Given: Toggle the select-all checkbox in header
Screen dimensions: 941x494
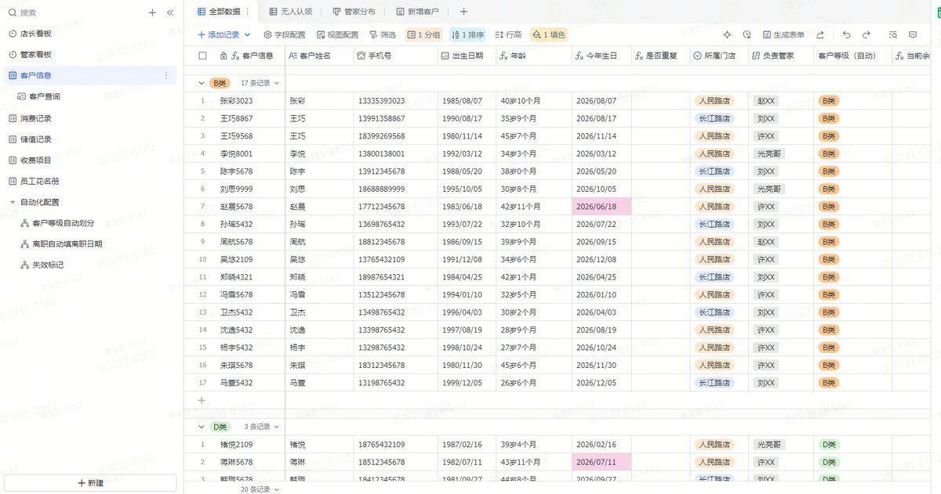Looking at the screenshot, I should pos(203,56).
